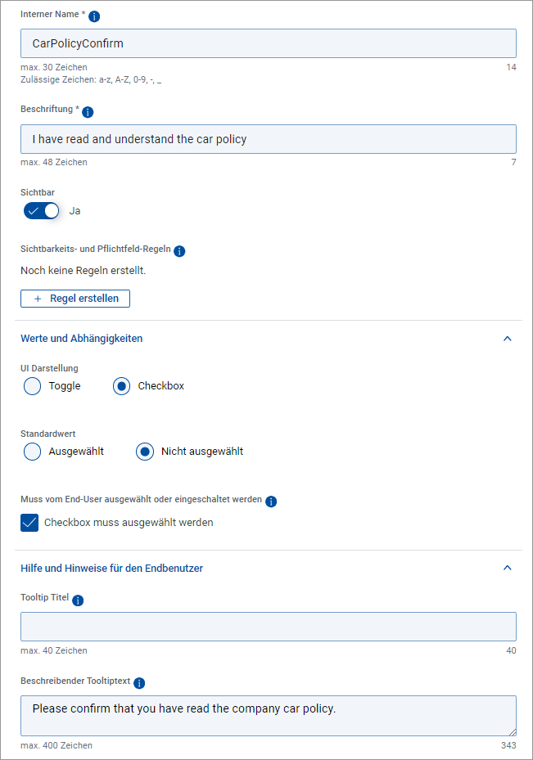Click the info icon beside Interner Name

pyautogui.click(x=94, y=16)
